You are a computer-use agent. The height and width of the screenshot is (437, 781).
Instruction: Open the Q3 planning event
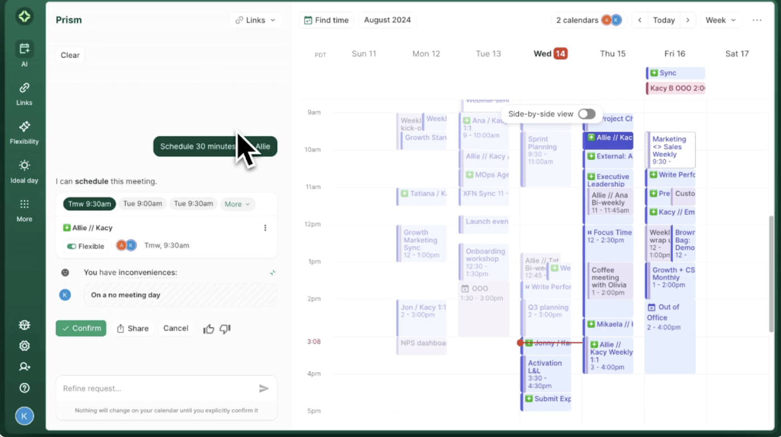click(x=546, y=318)
